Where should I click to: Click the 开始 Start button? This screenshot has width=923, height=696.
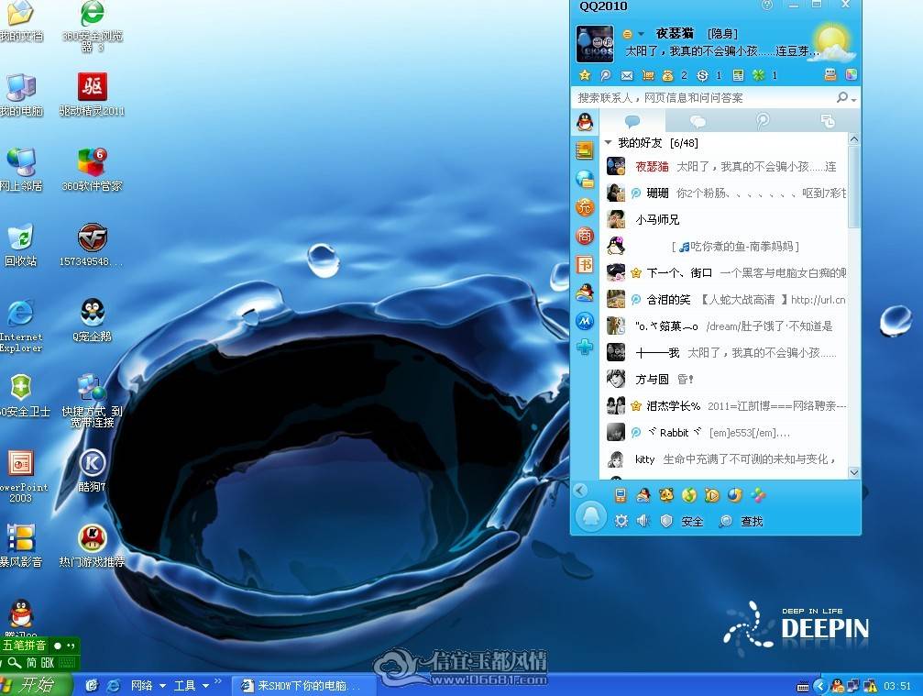pyautogui.click(x=36, y=685)
